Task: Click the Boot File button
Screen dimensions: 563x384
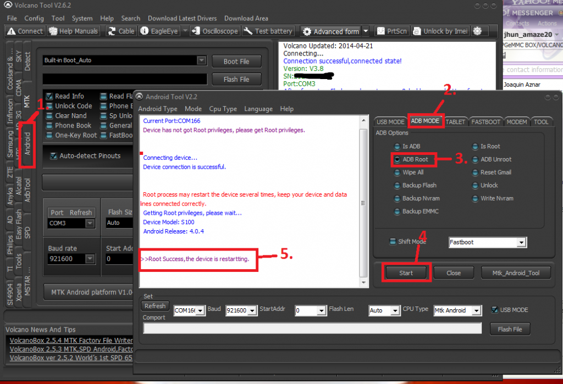Action: 236,62
